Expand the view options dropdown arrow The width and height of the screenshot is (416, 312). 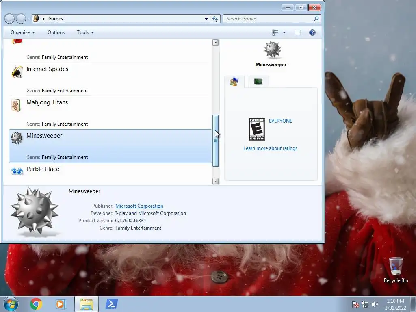(x=284, y=32)
